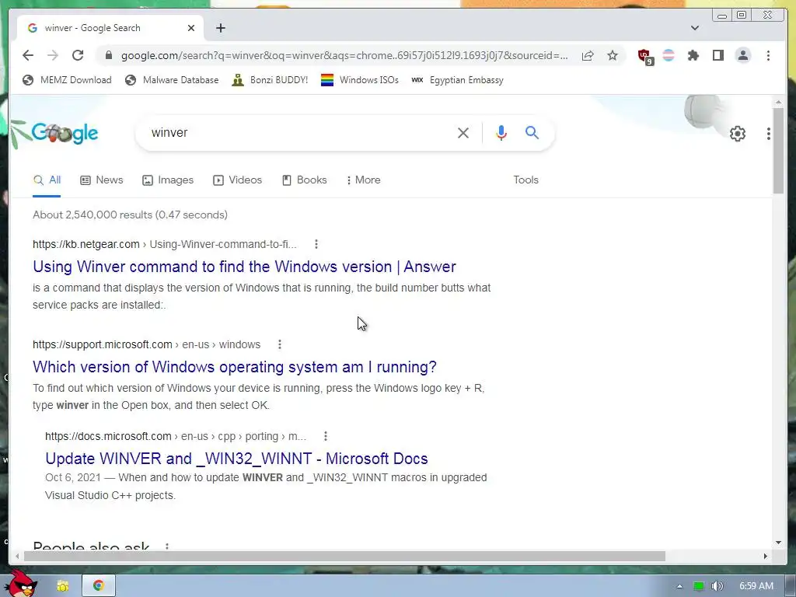This screenshot has height=597, width=796.
Task: Open the Windows ISOs bookmark
Action: (359, 80)
